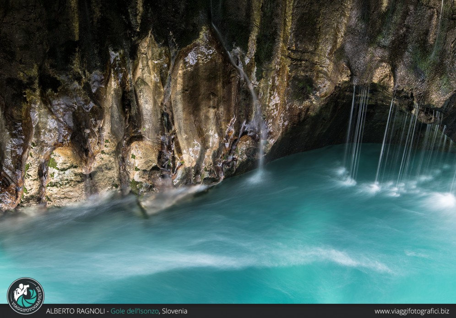Click the 'Slovenia' caption text

click(174, 311)
